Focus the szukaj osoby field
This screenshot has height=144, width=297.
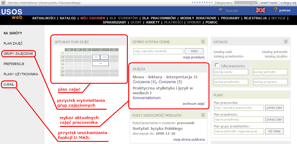(231, 72)
